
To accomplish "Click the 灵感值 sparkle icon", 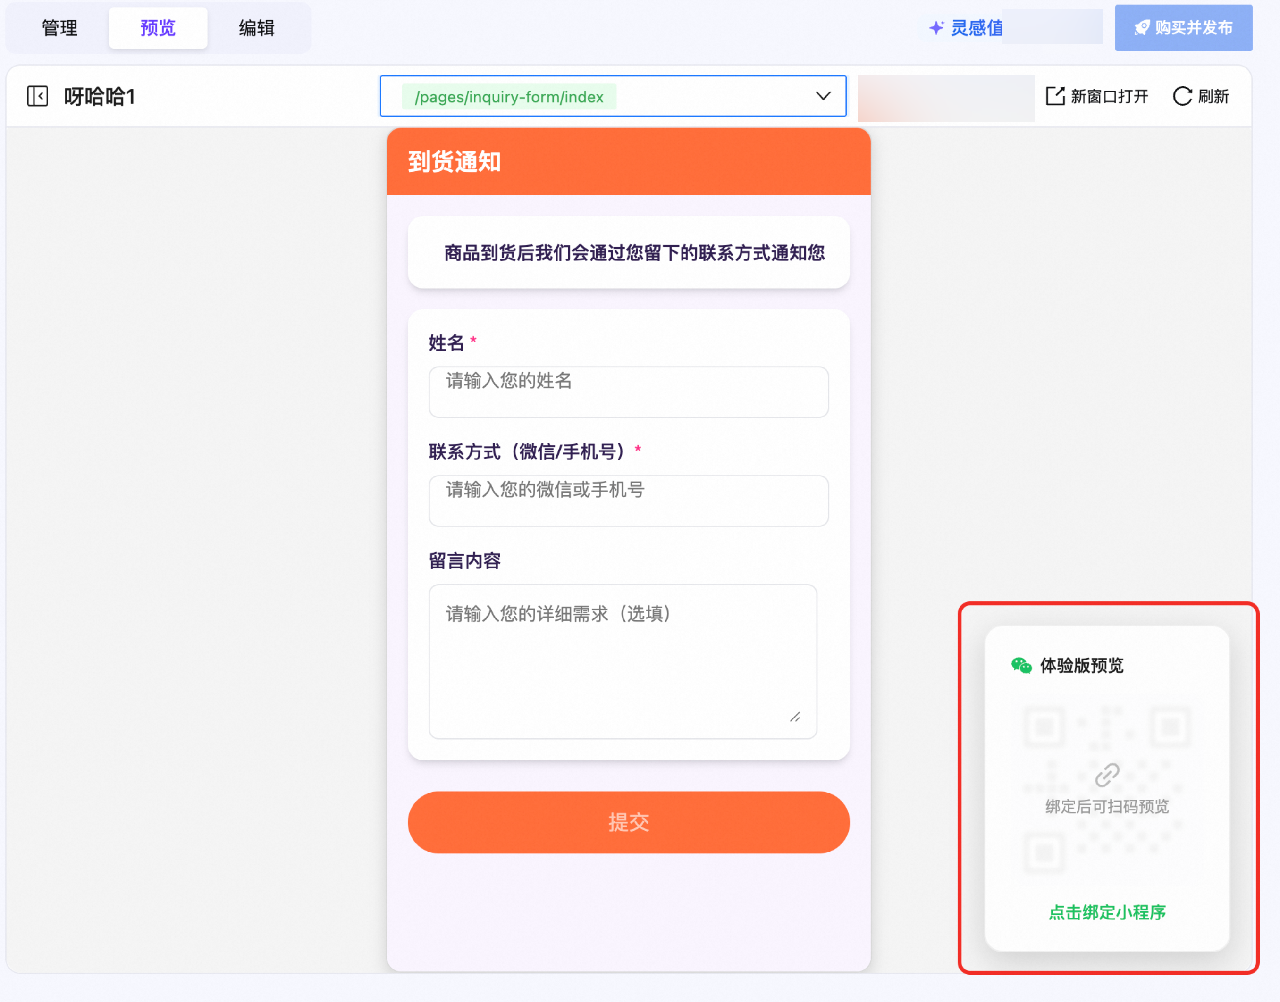I will [937, 27].
